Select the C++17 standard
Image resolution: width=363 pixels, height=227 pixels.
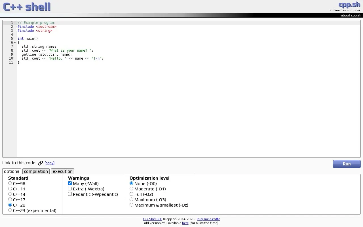click(10, 199)
